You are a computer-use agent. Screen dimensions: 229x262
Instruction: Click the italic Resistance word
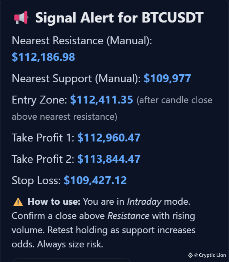[x=128, y=216]
